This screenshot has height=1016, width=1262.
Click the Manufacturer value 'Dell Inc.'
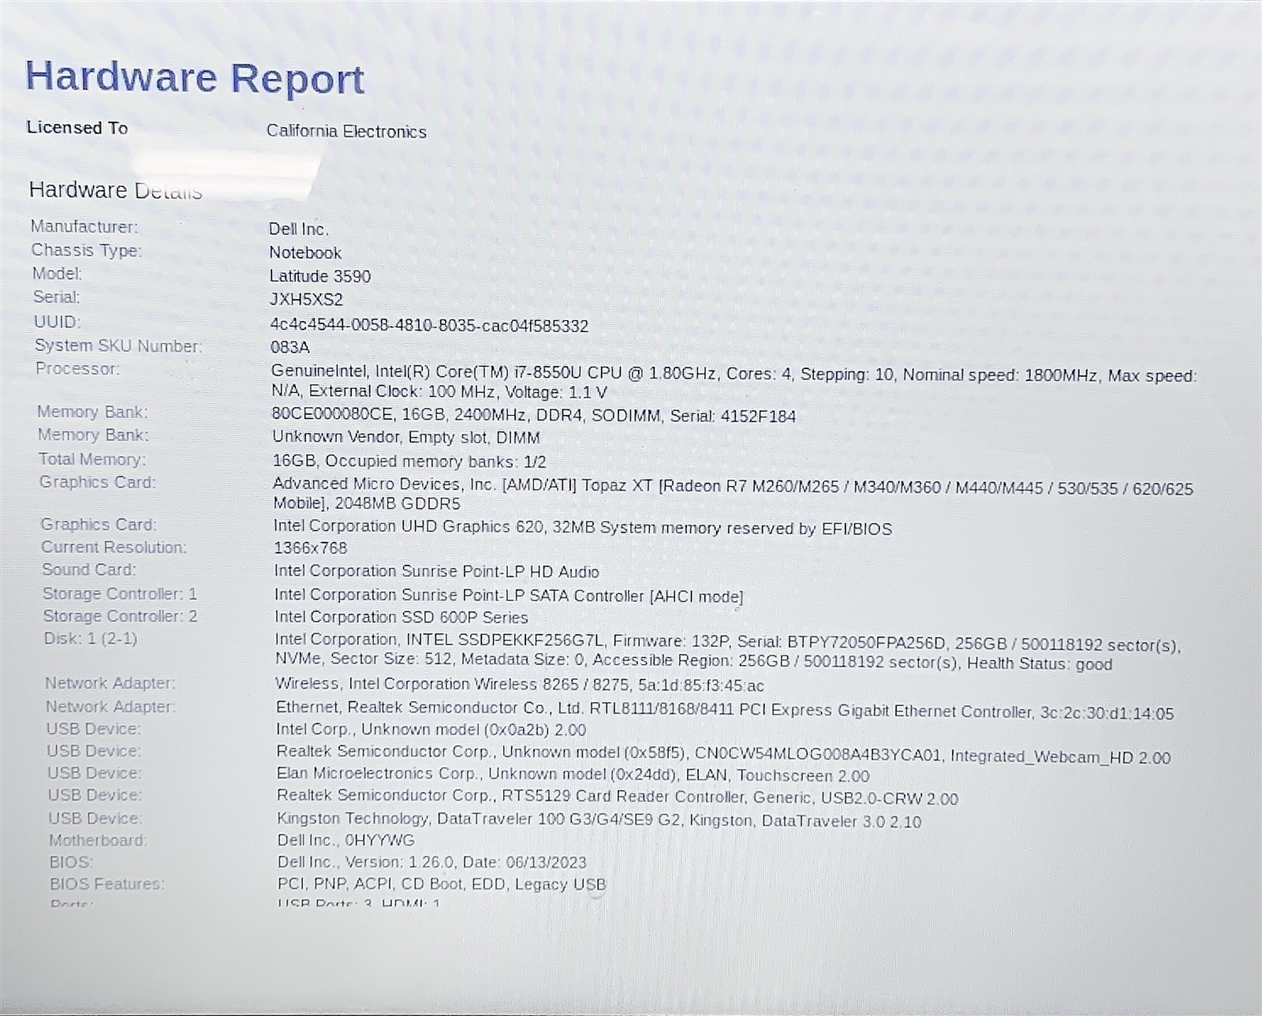click(298, 230)
